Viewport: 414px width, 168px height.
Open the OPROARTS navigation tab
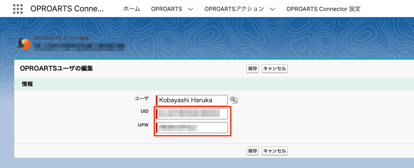pyautogui.click(x=166, y=9)
